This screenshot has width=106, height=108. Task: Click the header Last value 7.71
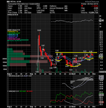coord(96,11)
